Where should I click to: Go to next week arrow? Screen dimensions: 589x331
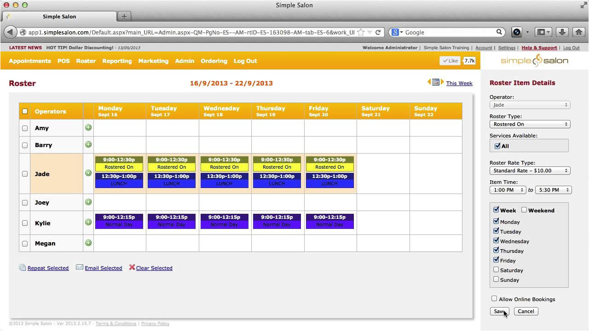tap(442, 82)
